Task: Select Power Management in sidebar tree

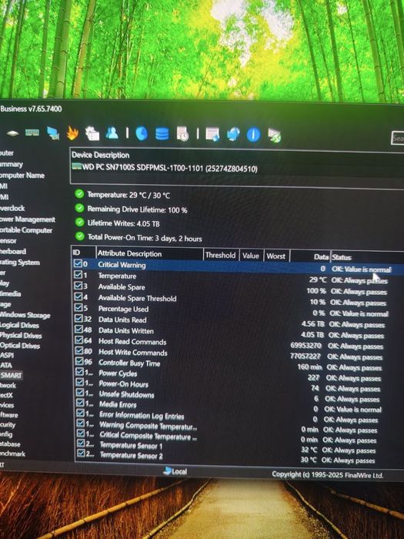Action: (x=28, y=219)
